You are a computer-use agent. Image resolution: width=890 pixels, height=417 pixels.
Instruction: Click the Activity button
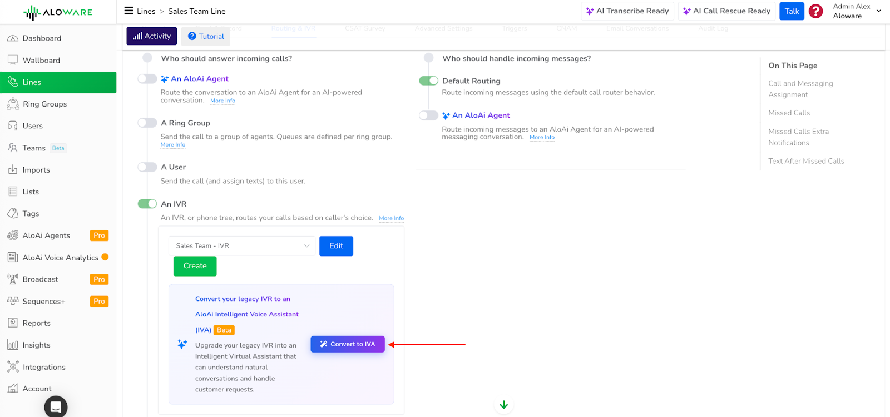tap(152, 36)
